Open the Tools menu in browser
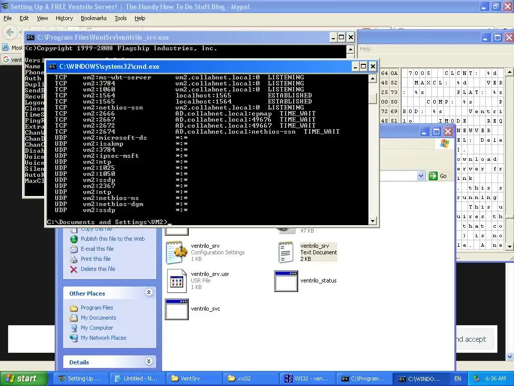Viewport: 514px width, 386px height. [120, 18]
